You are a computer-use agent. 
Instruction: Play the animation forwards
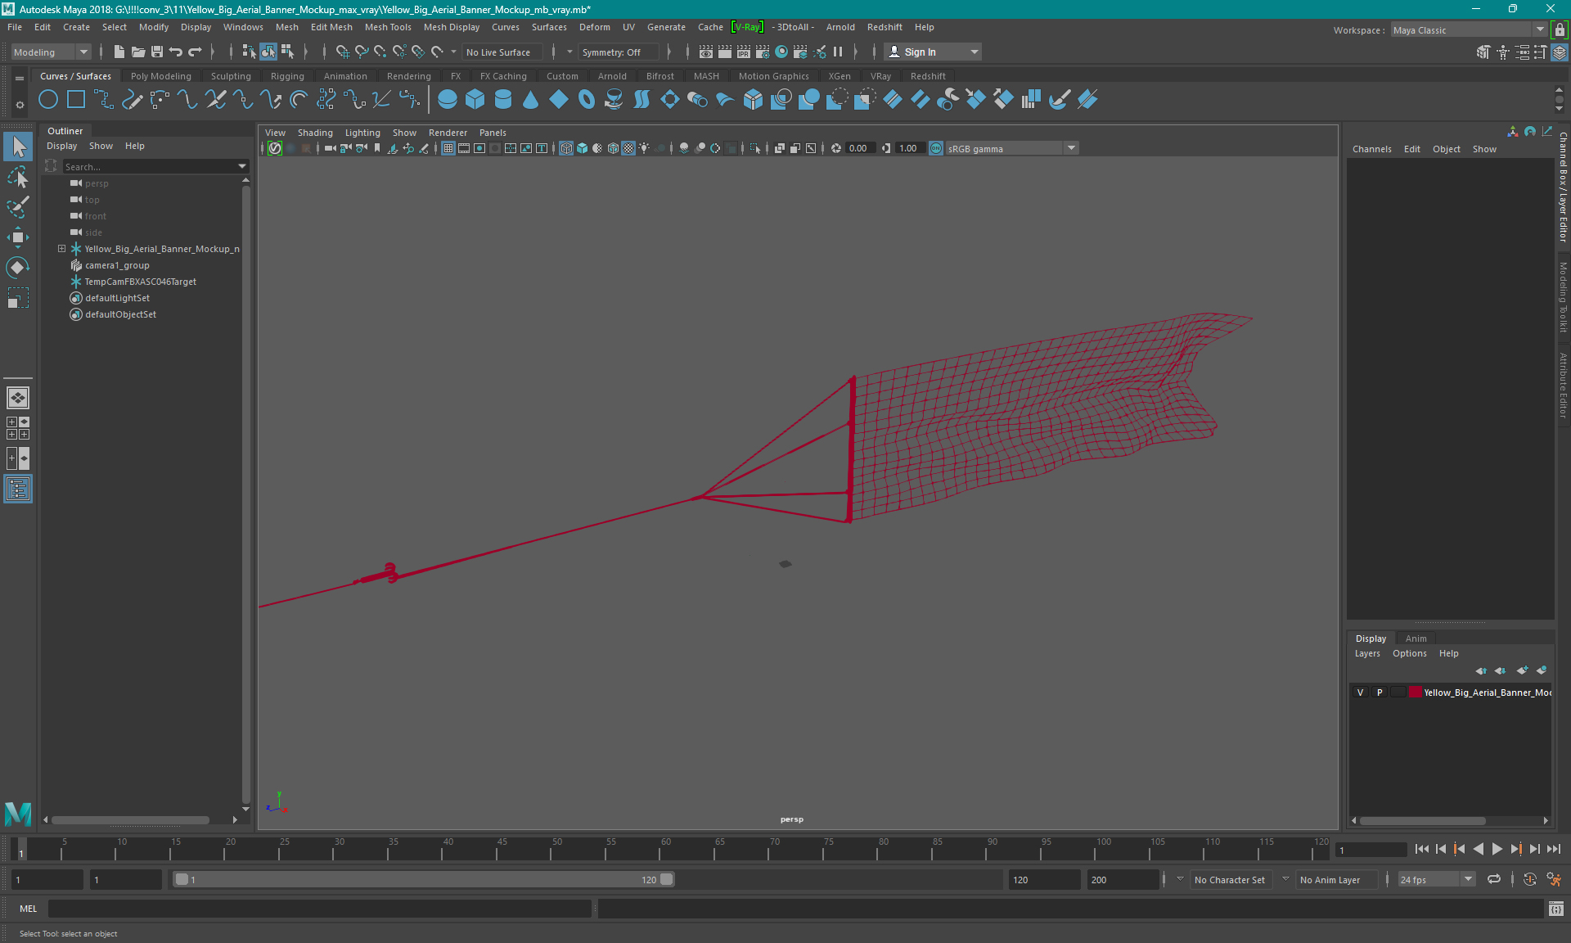point(1497,850)
